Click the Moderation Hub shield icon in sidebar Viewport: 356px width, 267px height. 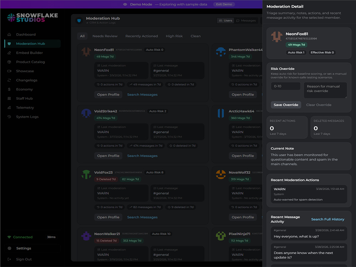click(x=9, y=43)
